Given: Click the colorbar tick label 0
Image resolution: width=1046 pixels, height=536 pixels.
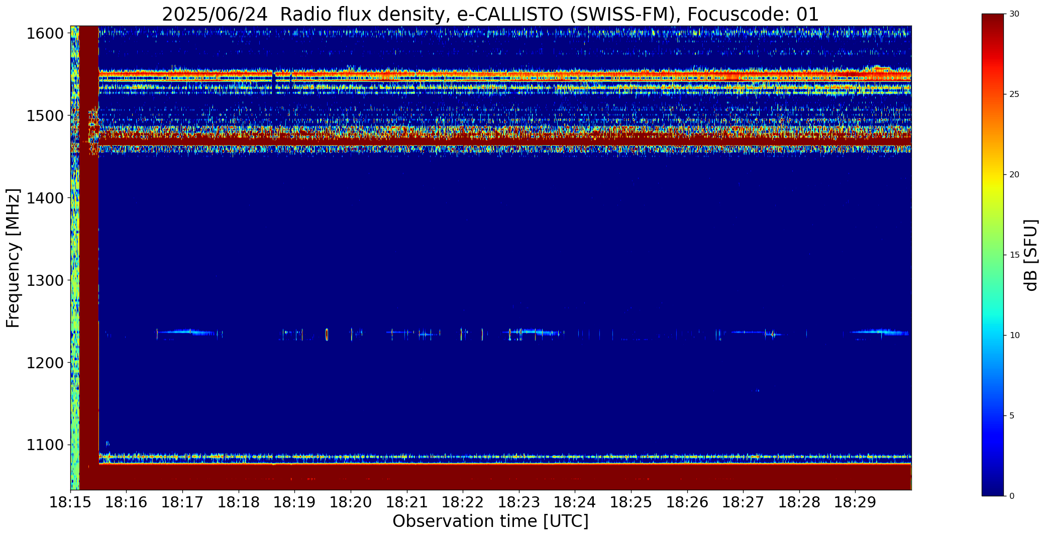Looking at the screenshot, I should coord(1012,496).
